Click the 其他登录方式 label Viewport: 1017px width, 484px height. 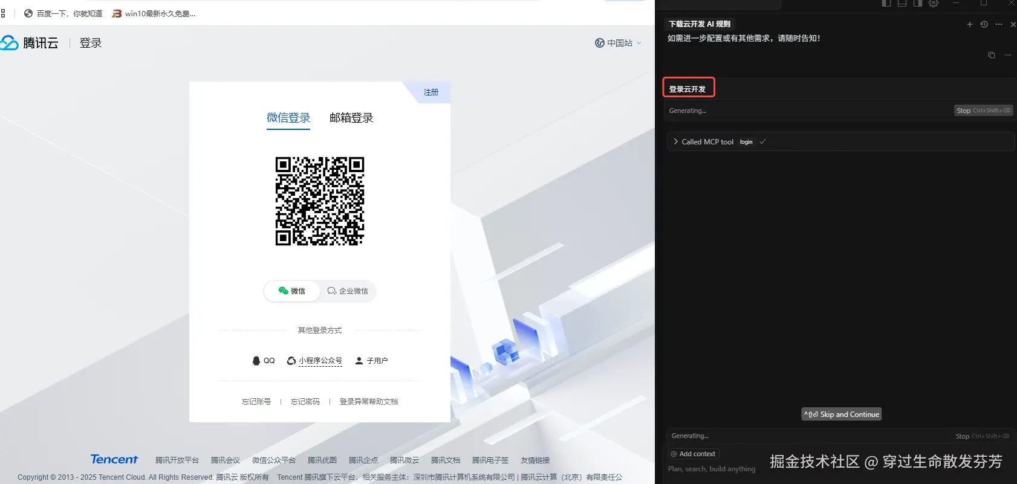point(320,331)
